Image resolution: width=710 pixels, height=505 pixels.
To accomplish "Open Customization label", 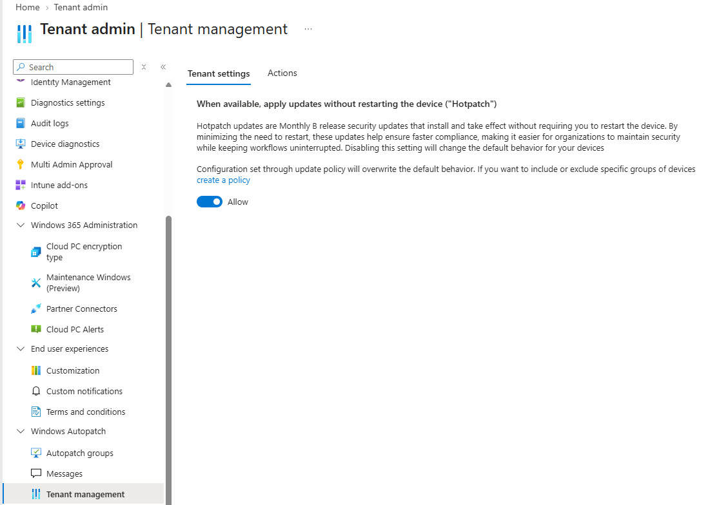I will tap(73, 370).
